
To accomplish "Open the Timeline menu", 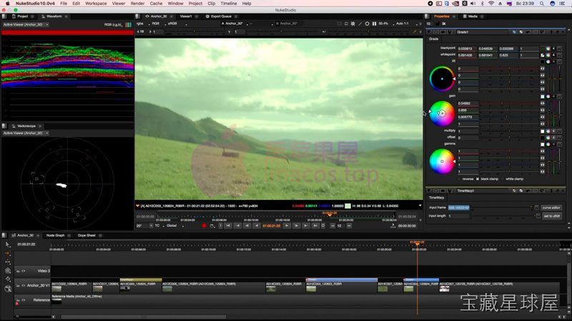I will 229,4.
